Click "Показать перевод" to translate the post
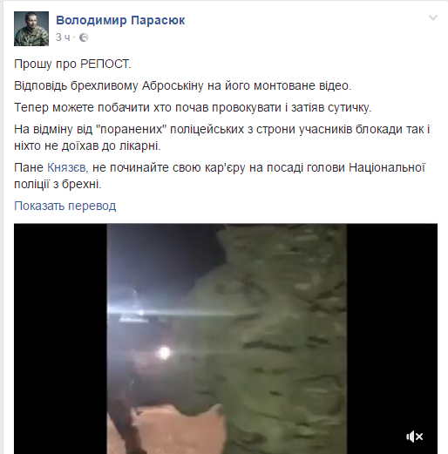Screen dimensions: 448x454 point(65,206)
